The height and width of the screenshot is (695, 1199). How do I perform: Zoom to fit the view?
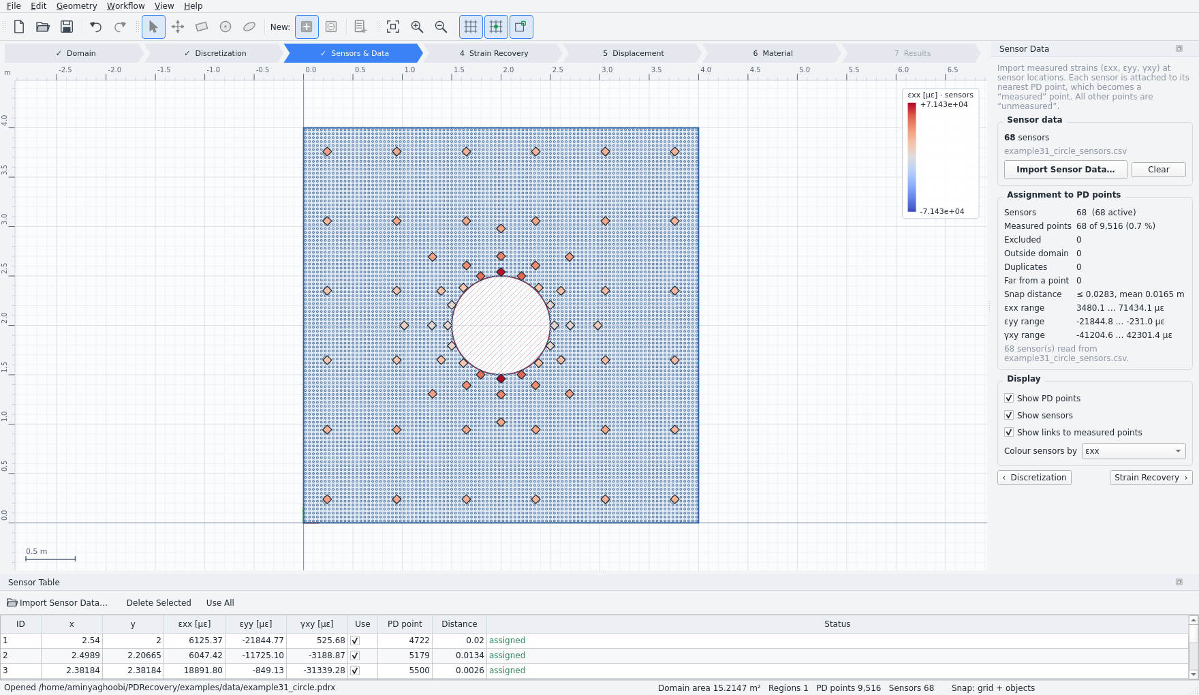tap(393, 27)
